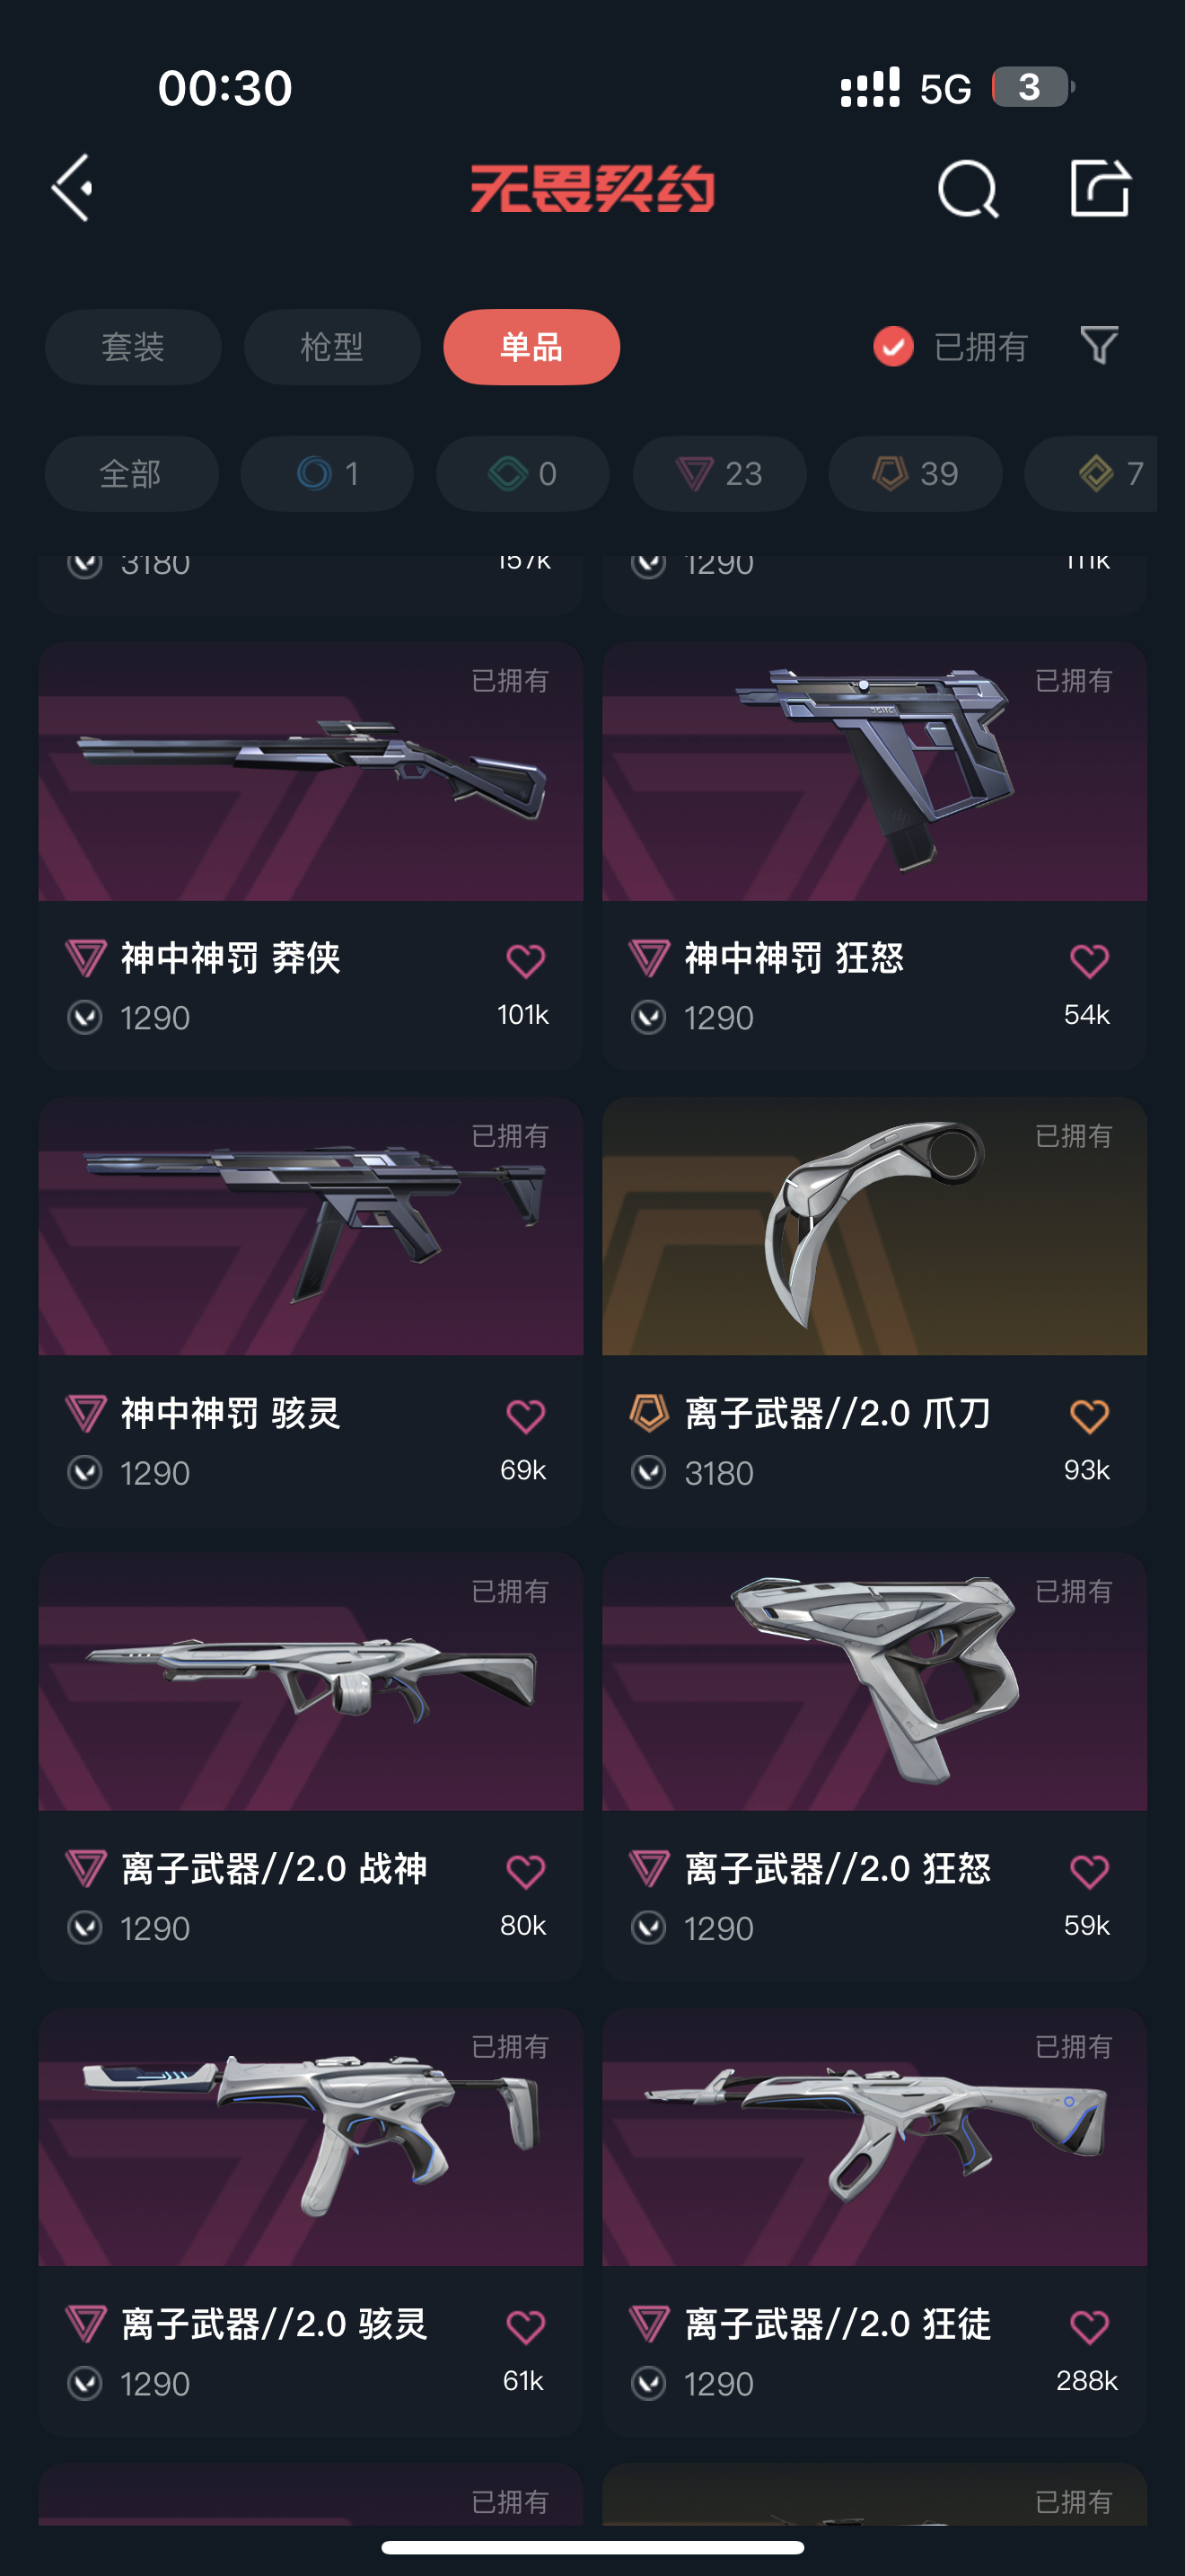
Task: Open 神中神罚 狂怒 weapon thumbnail
Action: [x=874, y=772]
